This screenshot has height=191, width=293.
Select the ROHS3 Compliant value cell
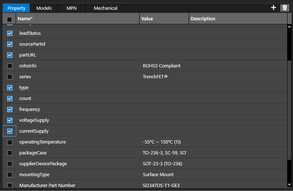point(162,66)
